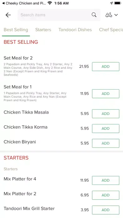Open the Tandoori Dishes tab
The height and width of the screenshot is (218, 123).
tap(75, 30)
